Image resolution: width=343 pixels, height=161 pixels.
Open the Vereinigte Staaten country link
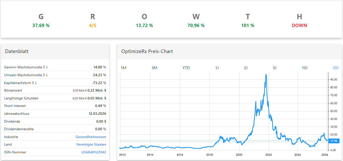point(91,144)
